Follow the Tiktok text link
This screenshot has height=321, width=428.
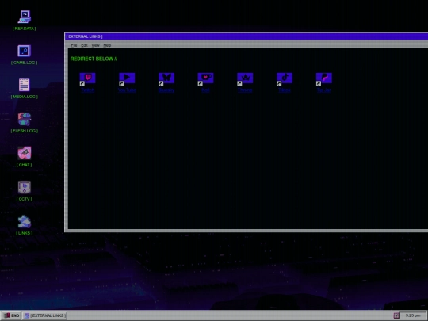285,90
